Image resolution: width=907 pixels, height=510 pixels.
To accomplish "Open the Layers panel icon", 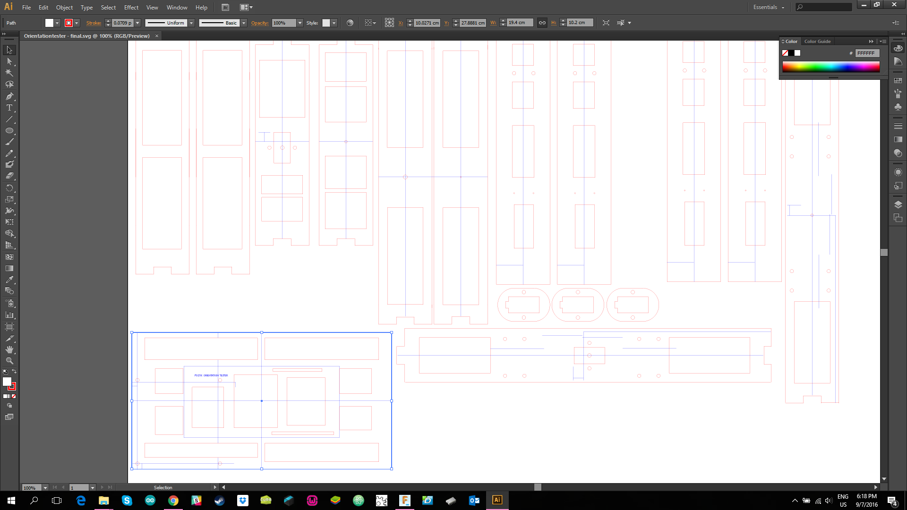I will (898, 204).
